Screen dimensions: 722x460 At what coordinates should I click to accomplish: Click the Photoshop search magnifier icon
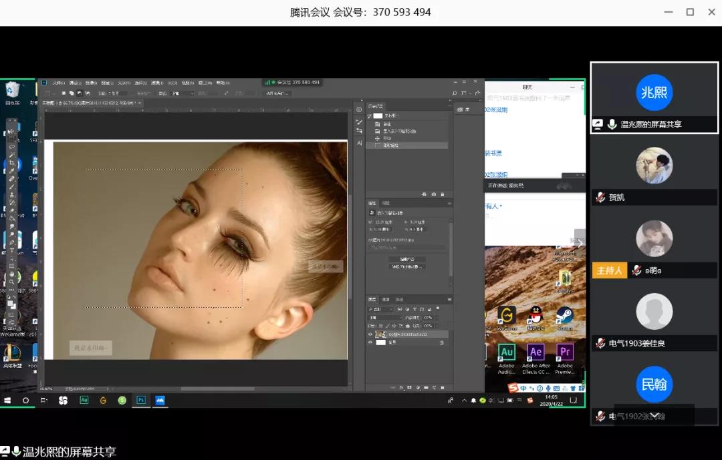455,93
